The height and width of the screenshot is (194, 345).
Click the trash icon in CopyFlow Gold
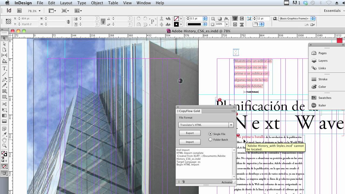(x=183, y=182)
